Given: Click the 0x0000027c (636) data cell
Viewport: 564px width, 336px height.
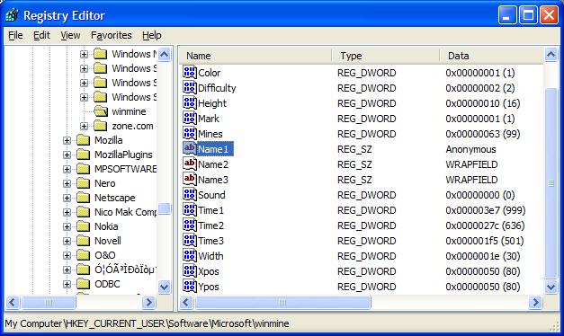Looking at the screenshot, I should tap(485, 225).
